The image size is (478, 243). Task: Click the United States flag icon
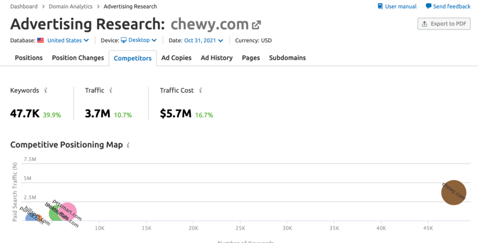pyautogui.click(x=41, y=41)
